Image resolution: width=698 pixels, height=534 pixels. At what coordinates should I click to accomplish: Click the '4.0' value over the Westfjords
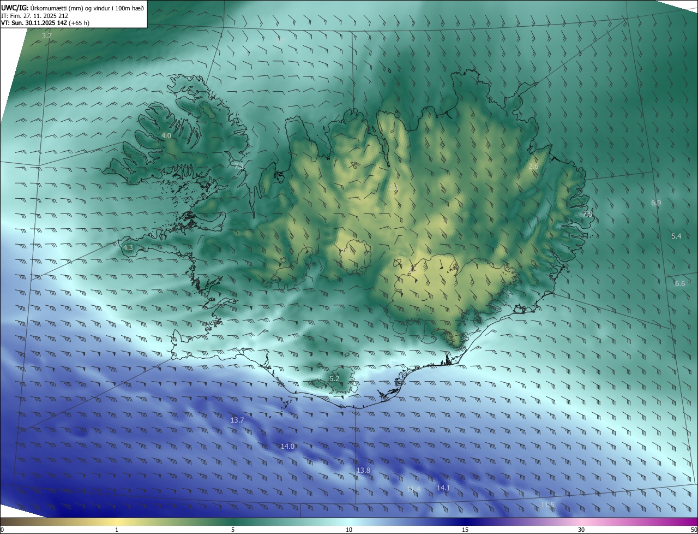pyautogui.click(x=166, y=135)
